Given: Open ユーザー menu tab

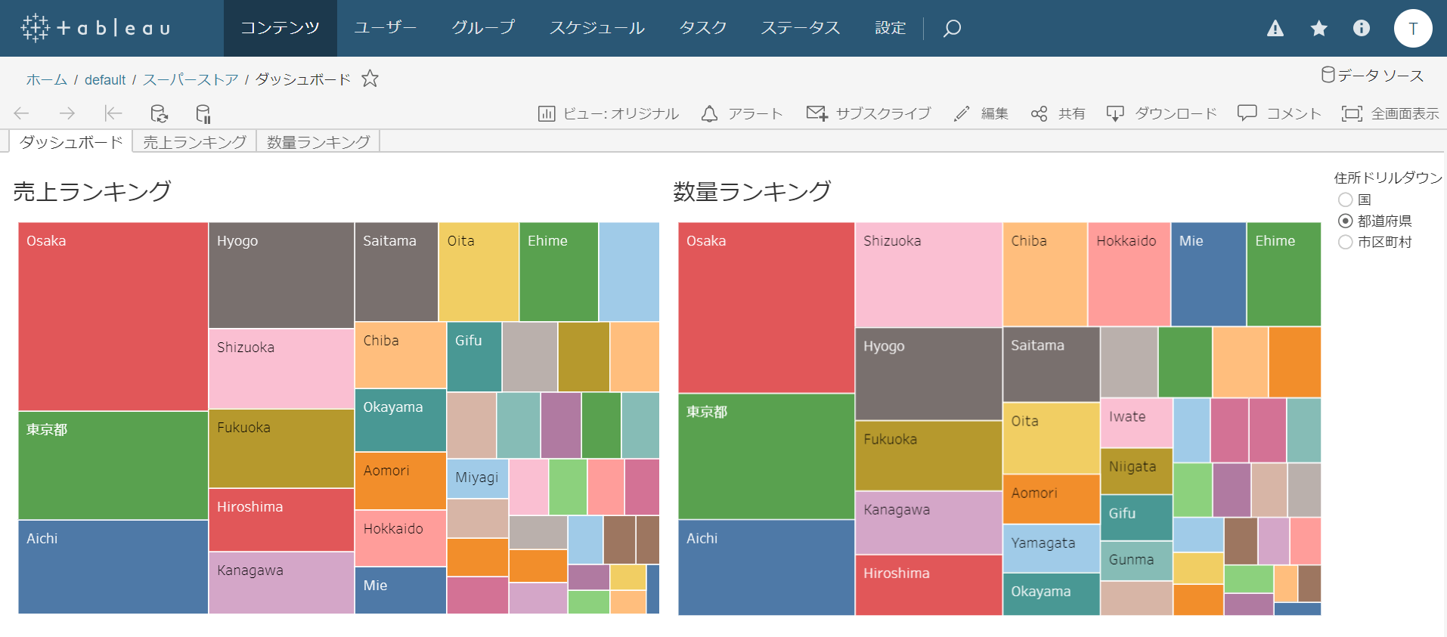Looking at the screenshot, I should tap(386, 28).
